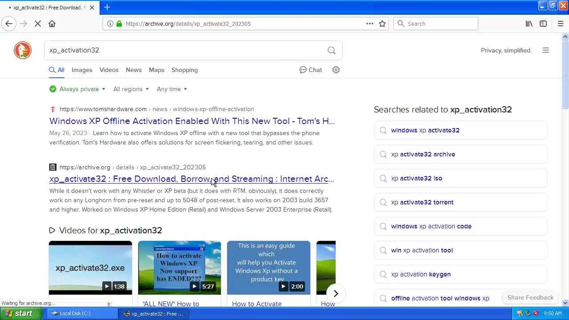Switch to the News tab
Viewport: 569px width, 320px height.
point(133,70)
